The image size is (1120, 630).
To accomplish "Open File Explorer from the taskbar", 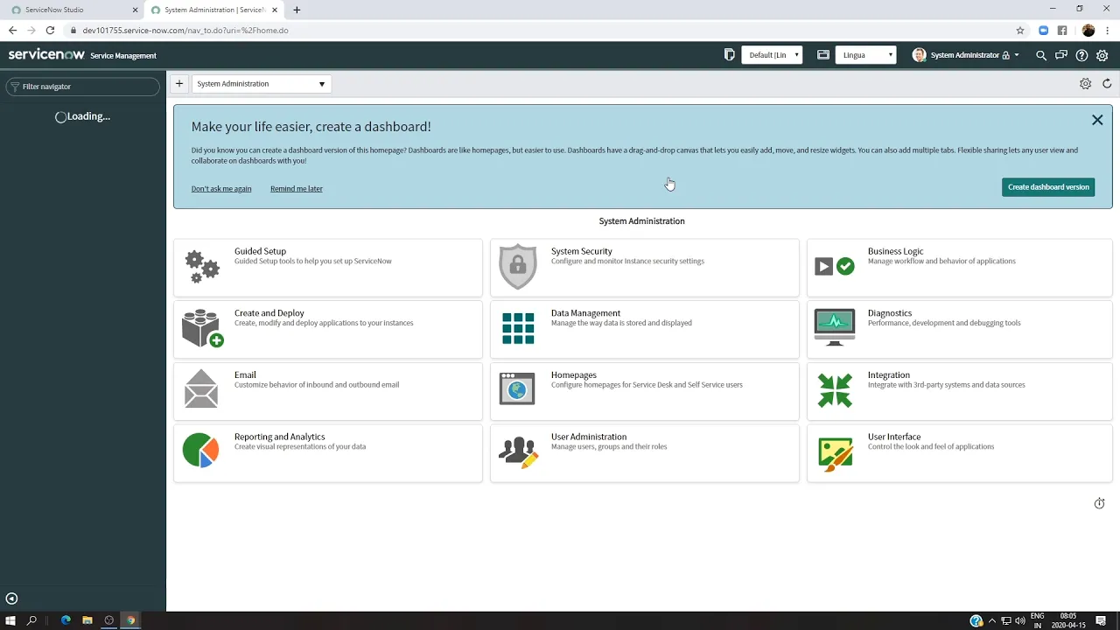I will [87, 620].
